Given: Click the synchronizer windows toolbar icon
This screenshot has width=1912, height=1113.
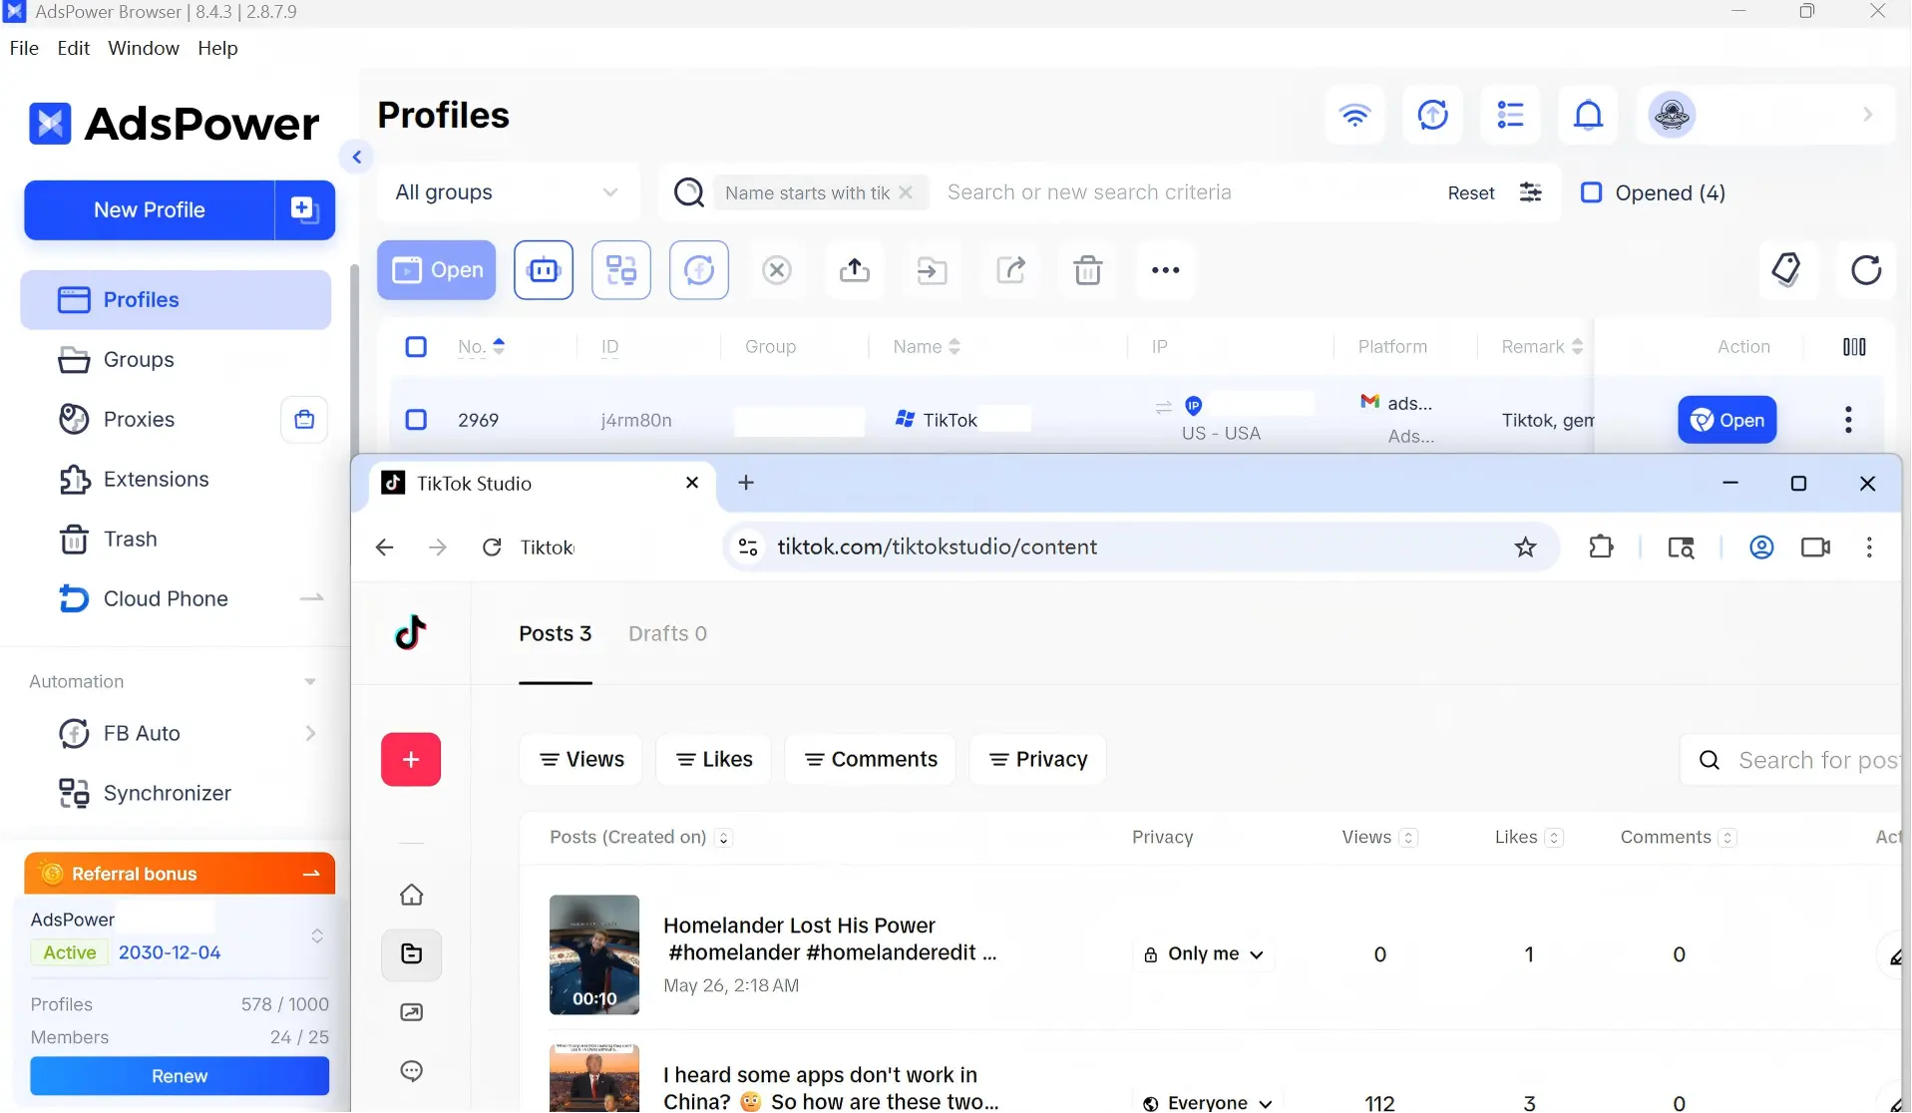Looking at the screenshot, I should (x=621, y=270).
